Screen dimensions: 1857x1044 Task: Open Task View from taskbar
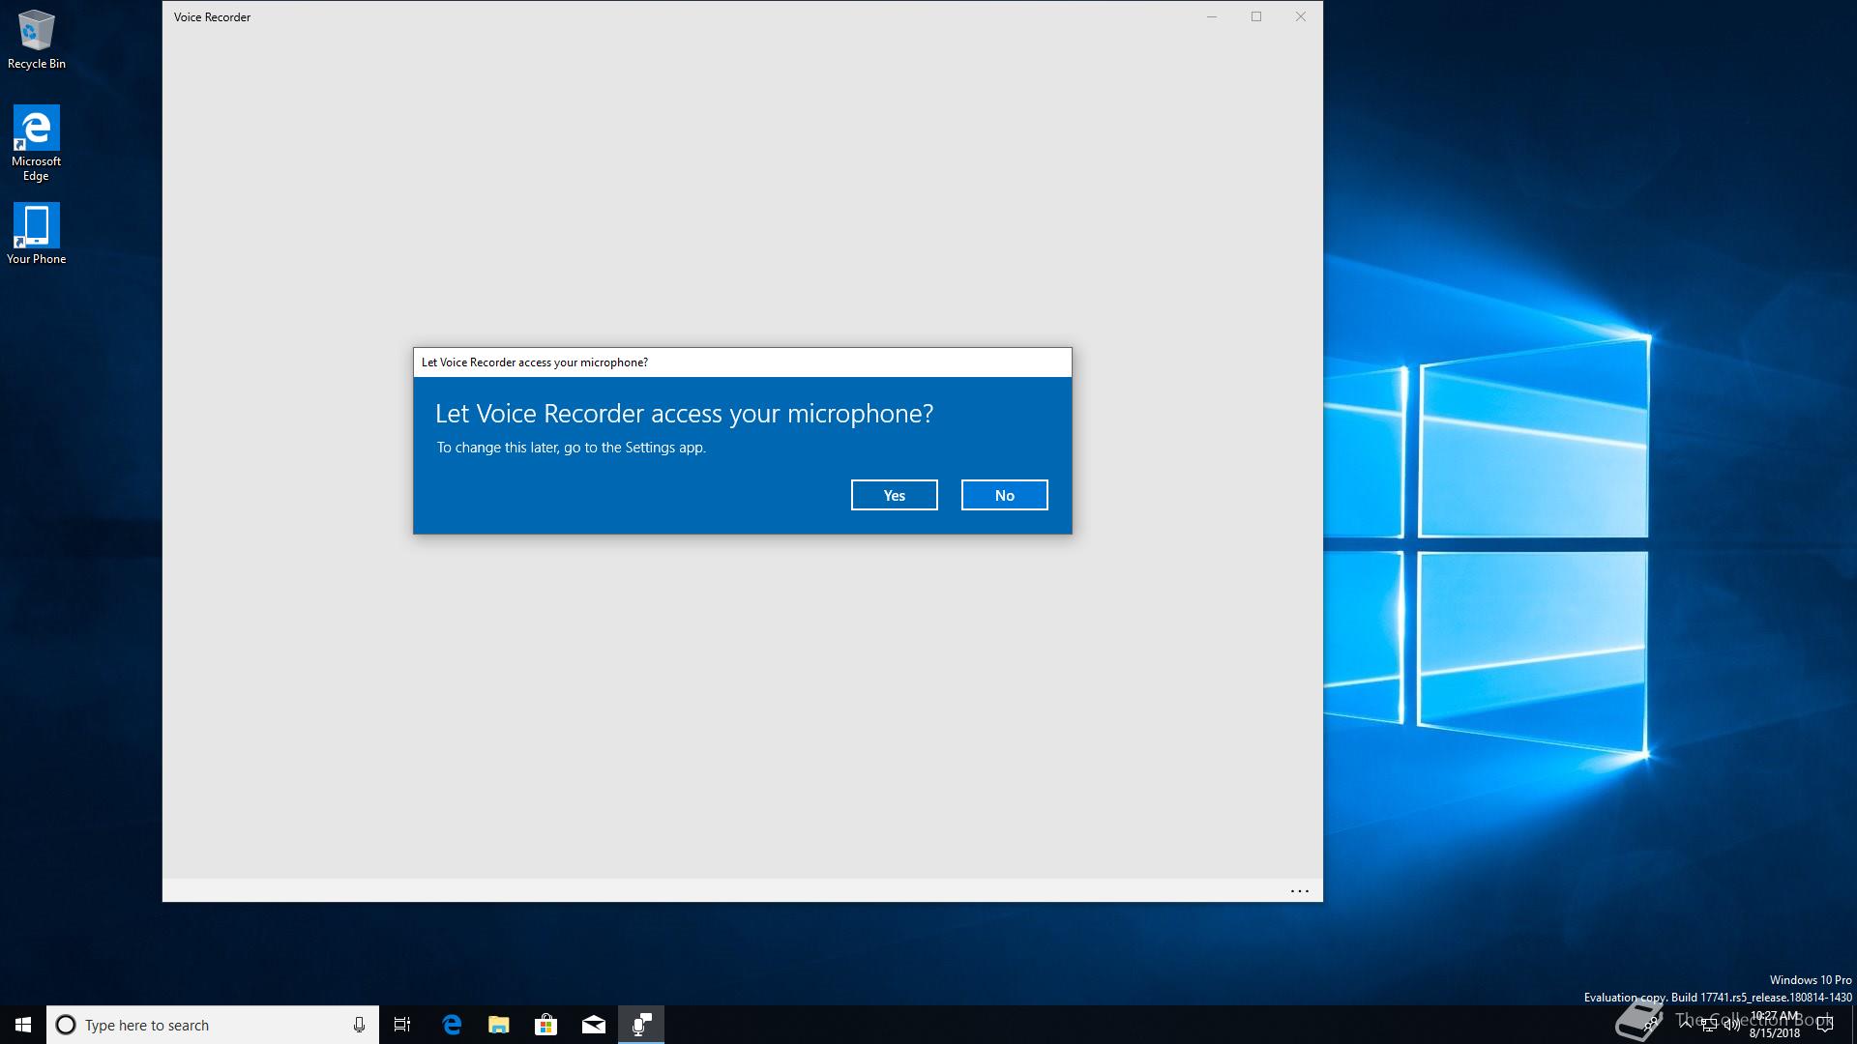pyautogui.click(x=402, y=1025)
